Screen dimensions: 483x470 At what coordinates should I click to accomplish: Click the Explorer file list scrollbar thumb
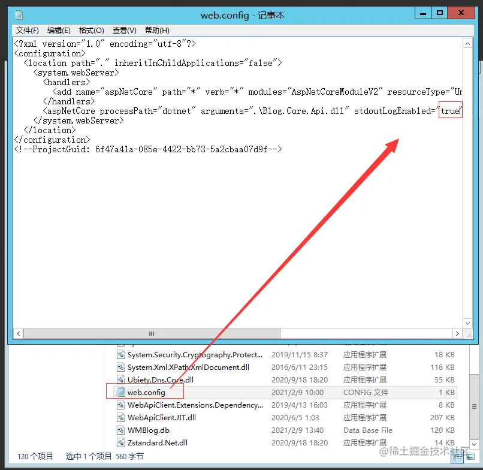475,406
